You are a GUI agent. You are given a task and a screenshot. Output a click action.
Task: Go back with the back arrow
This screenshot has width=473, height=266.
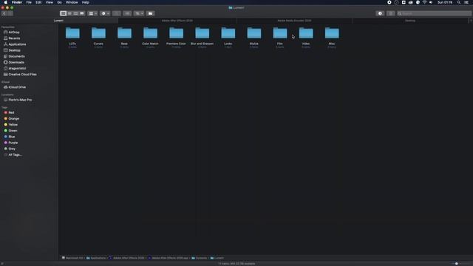tap(4, 13)
